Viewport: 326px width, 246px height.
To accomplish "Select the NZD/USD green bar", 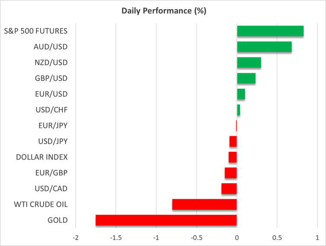I will tap(249, 63).
